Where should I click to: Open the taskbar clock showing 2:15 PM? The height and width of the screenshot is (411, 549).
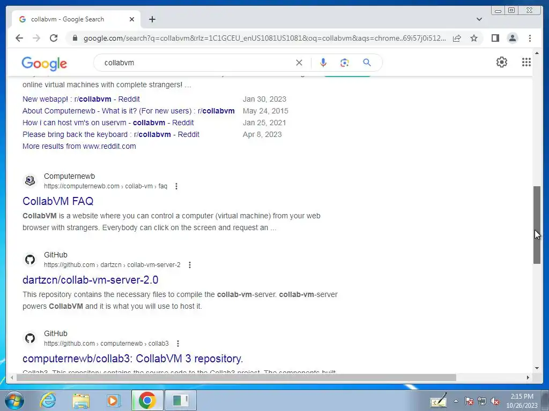[522, 401]
